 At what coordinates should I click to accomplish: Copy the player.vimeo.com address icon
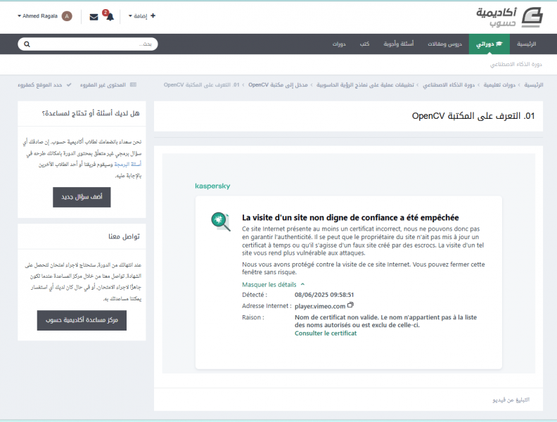click(351, 306)
